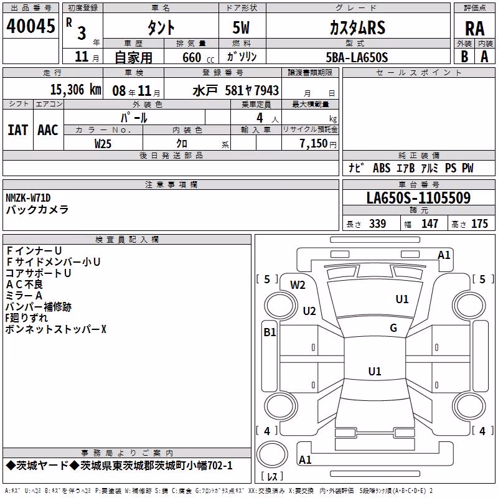Select interior color クロ
498x498 pixels.
(182, 143)
